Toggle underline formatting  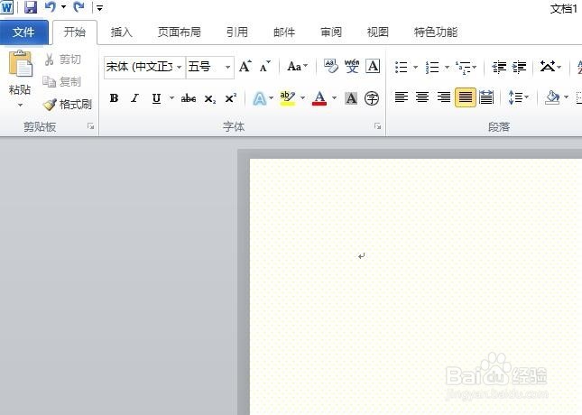pos(156,98)
